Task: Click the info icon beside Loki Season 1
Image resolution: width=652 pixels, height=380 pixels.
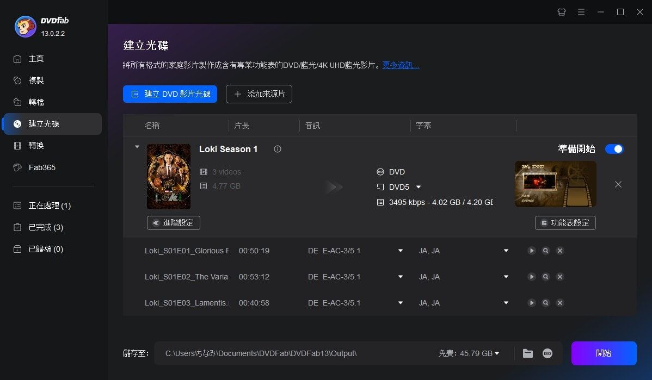Action: coord(278,149)
